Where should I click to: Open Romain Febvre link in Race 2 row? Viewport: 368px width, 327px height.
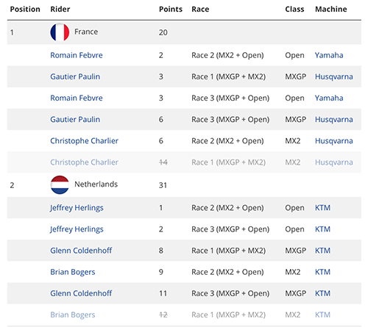pos(77,55)
